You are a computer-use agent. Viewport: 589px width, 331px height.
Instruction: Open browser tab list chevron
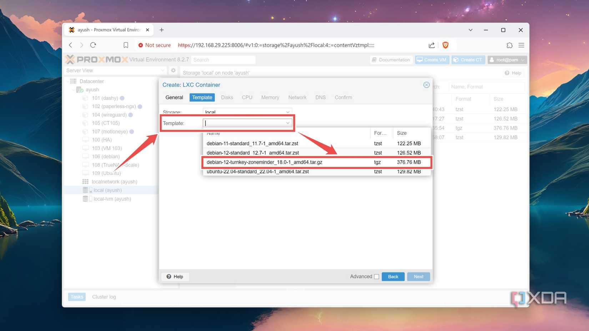(470, 30)
